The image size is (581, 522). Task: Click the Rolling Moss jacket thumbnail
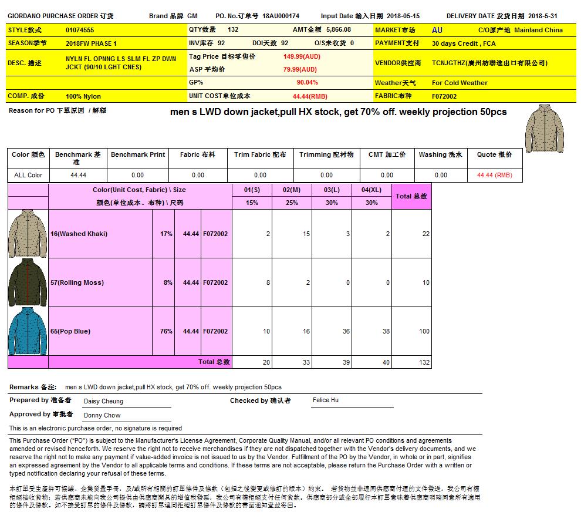click(x=28, y=282)
